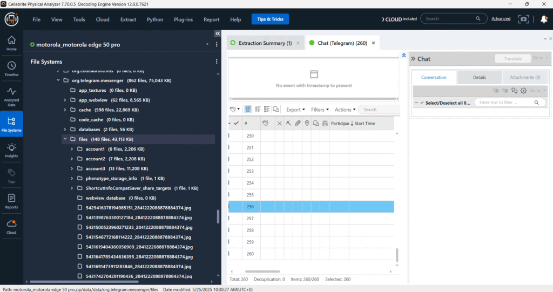This screenshot has width=553, height=292.
Task: Open File Systems three-dot menu
Action: pos(217,62)
